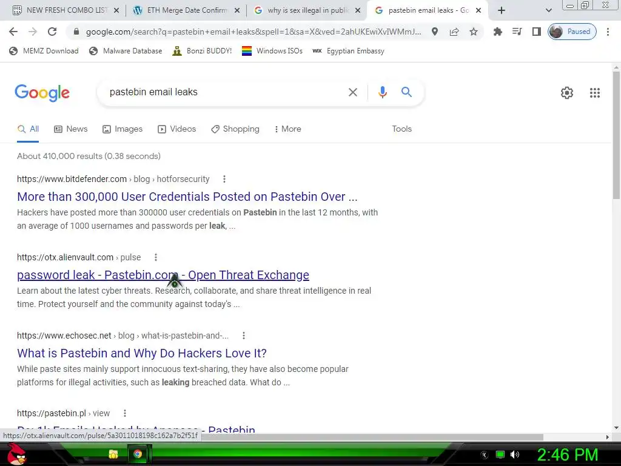621x466 pixels.
Task: Click Chrome icon in the taskbar
Action: [138, 454]
